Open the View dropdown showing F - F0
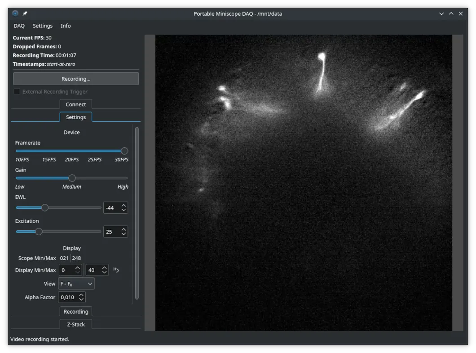This screenshot has height=353, width=476. click(76, 284)
